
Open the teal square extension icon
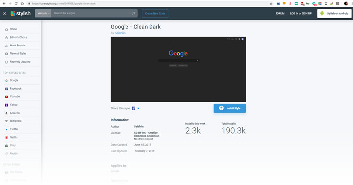[296, 3]
